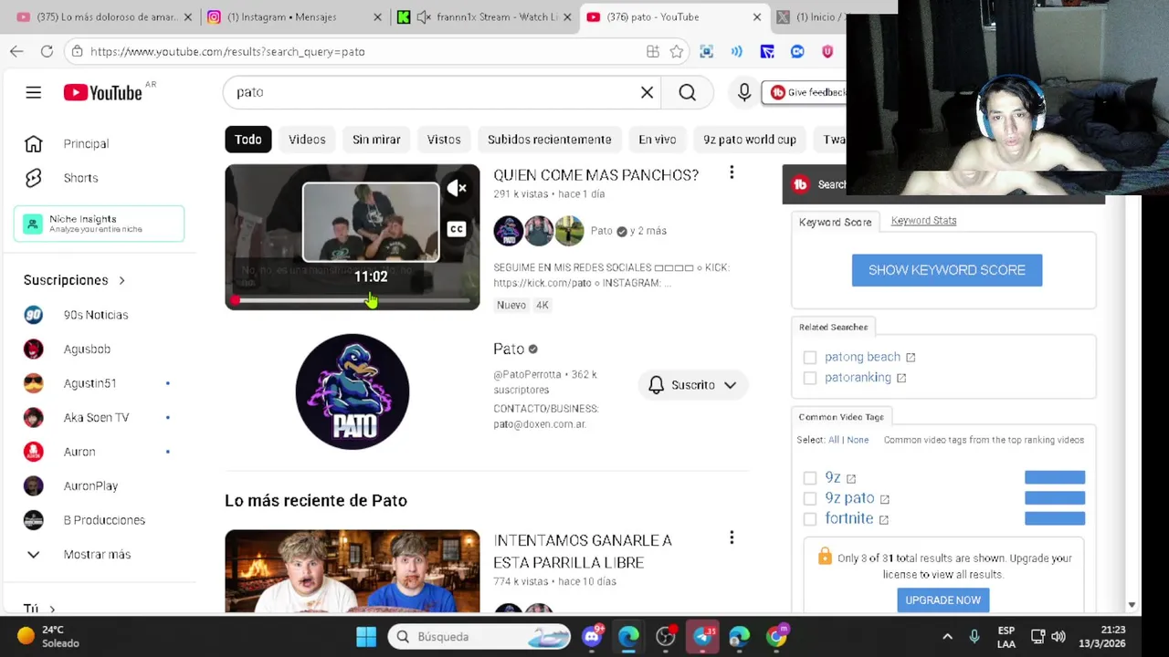The height and width of the screenshot is (657, 1169).
Task: Open the split screen address bar icon
Action: pos(652,52)
